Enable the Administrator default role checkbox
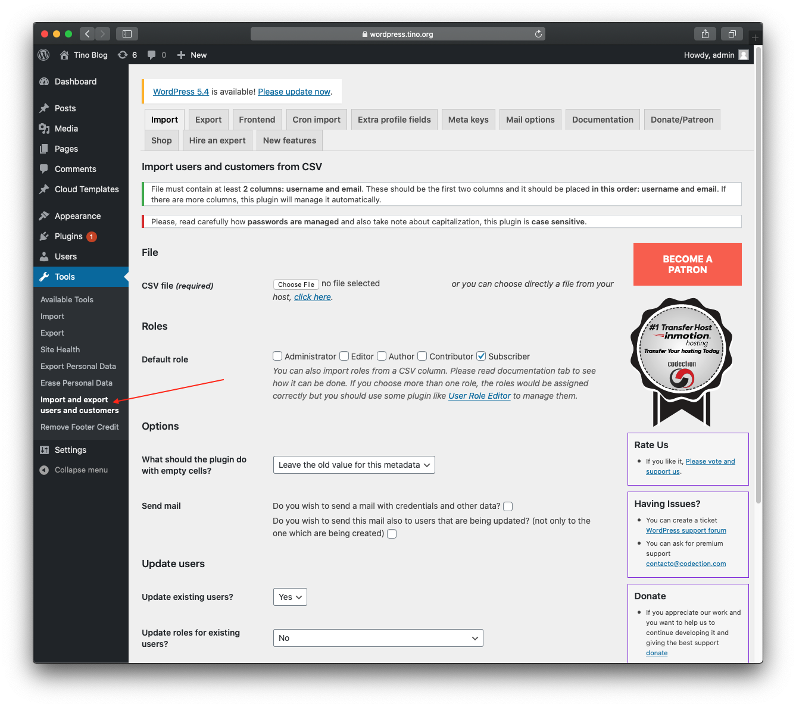This screenshot has width=796, height=707. [x=277, y=356]
